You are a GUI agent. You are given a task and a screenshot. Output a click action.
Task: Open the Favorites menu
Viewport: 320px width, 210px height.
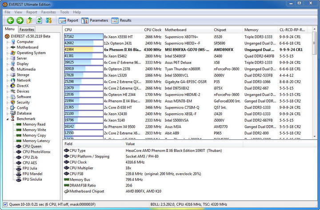point(48,12)
